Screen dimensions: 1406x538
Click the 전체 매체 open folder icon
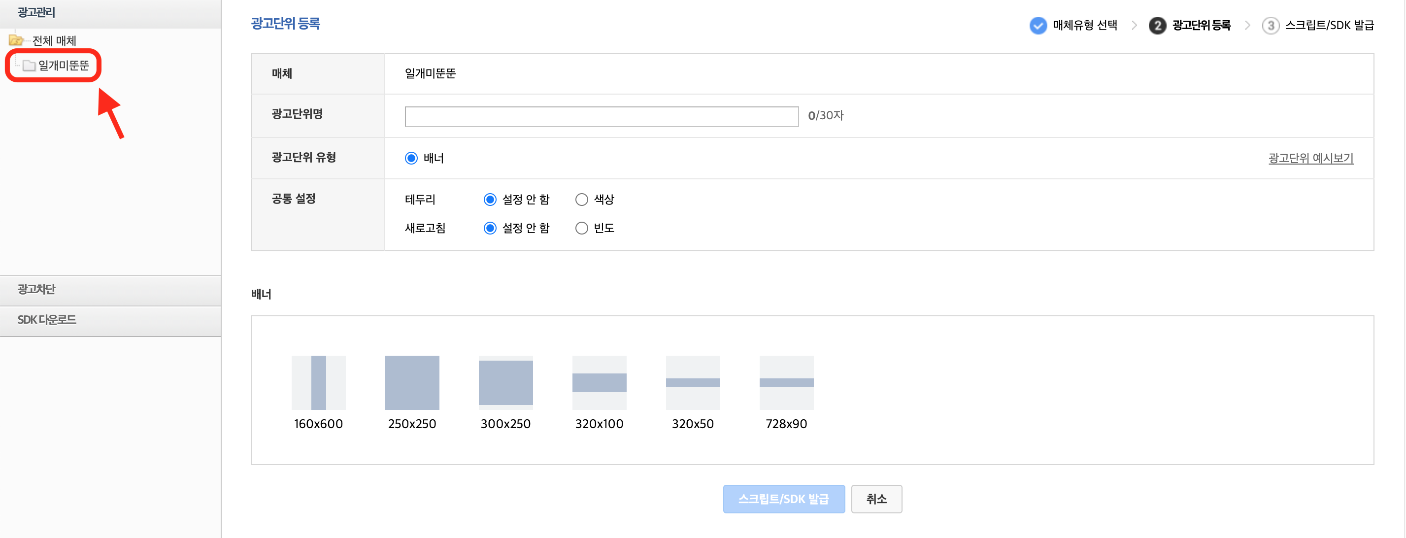16,40
